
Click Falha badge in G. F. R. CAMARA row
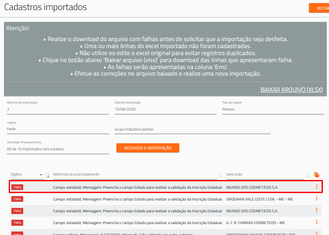point(17,223)
